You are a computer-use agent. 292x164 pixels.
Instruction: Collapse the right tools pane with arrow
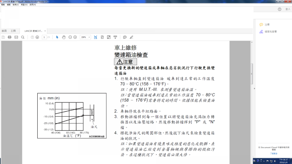point(254,89)
